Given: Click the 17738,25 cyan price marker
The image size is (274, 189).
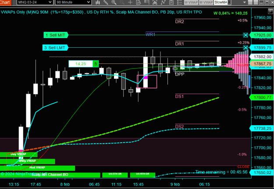Looking at the screenshot, I should click(262, 129).
